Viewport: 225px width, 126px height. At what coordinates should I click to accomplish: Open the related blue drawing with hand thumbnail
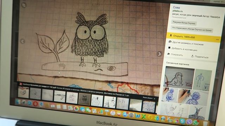[x=193, y=97]
